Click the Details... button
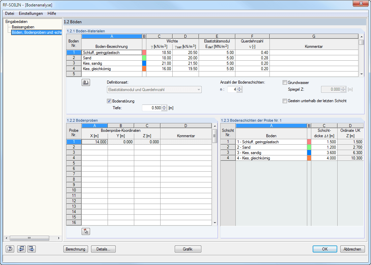 [x=104, y=249]
